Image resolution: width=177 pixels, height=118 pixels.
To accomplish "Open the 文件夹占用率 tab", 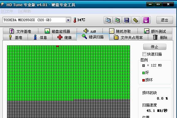I will (128, 37).
